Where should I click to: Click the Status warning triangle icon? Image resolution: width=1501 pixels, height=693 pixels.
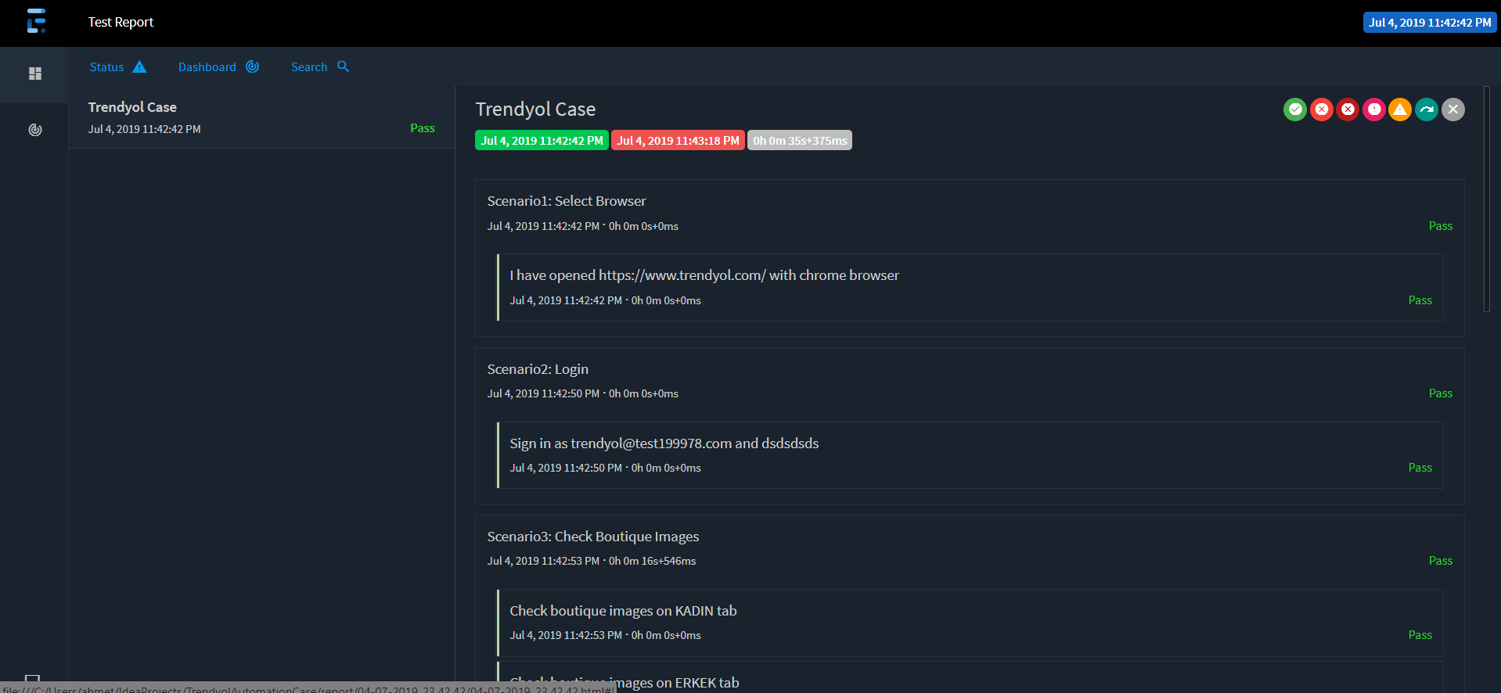[x=139, y=66]
